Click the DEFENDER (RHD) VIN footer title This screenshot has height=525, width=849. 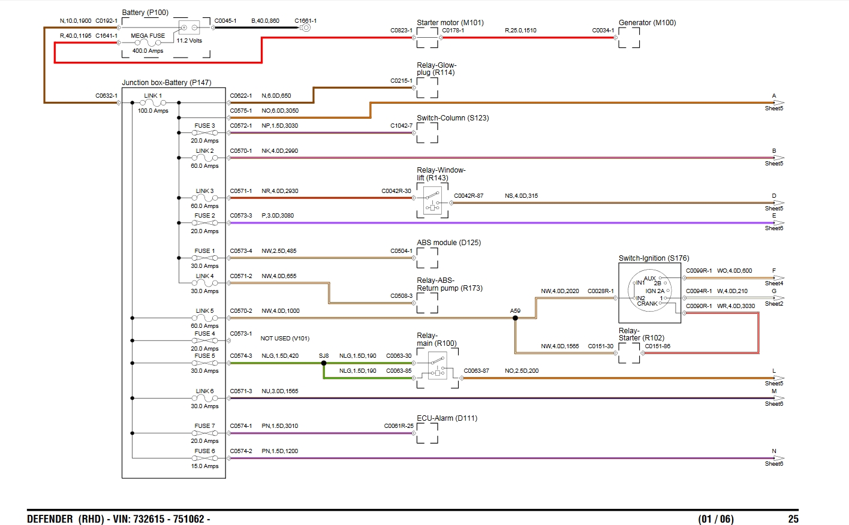click(x=119, y=519)
